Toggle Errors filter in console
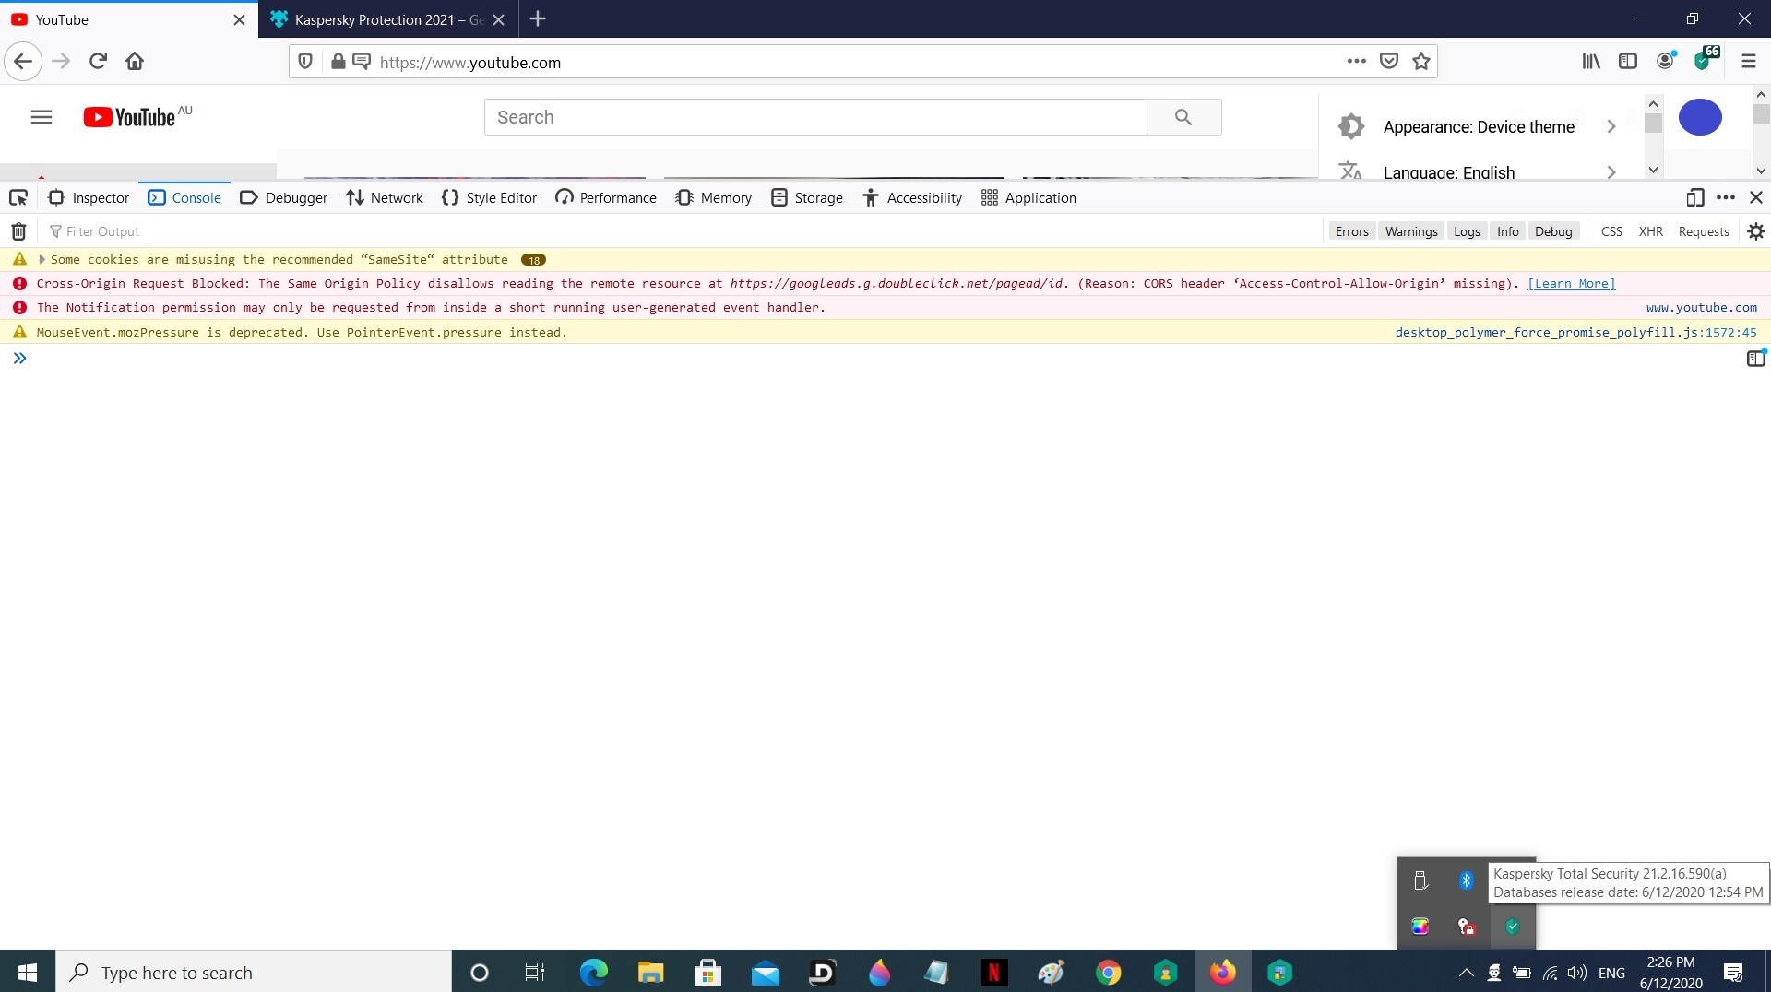 point(1351,231)
